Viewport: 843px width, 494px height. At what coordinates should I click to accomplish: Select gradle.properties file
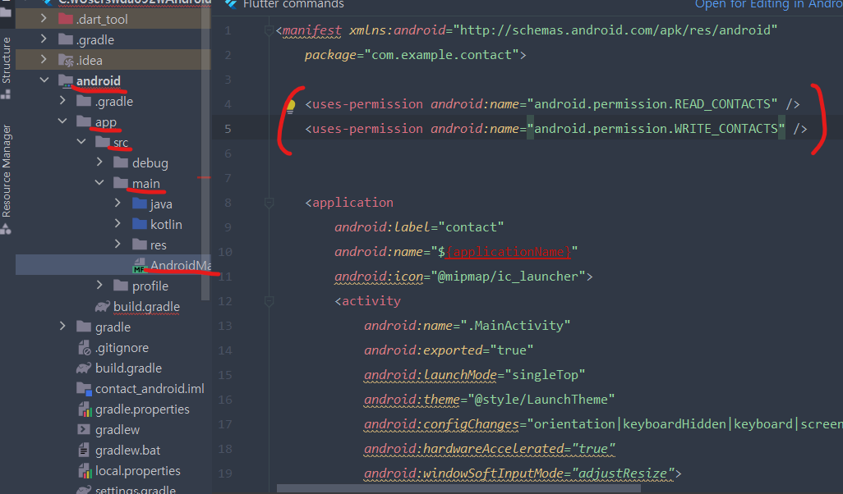pyautogui.click(x=142, y=409)
